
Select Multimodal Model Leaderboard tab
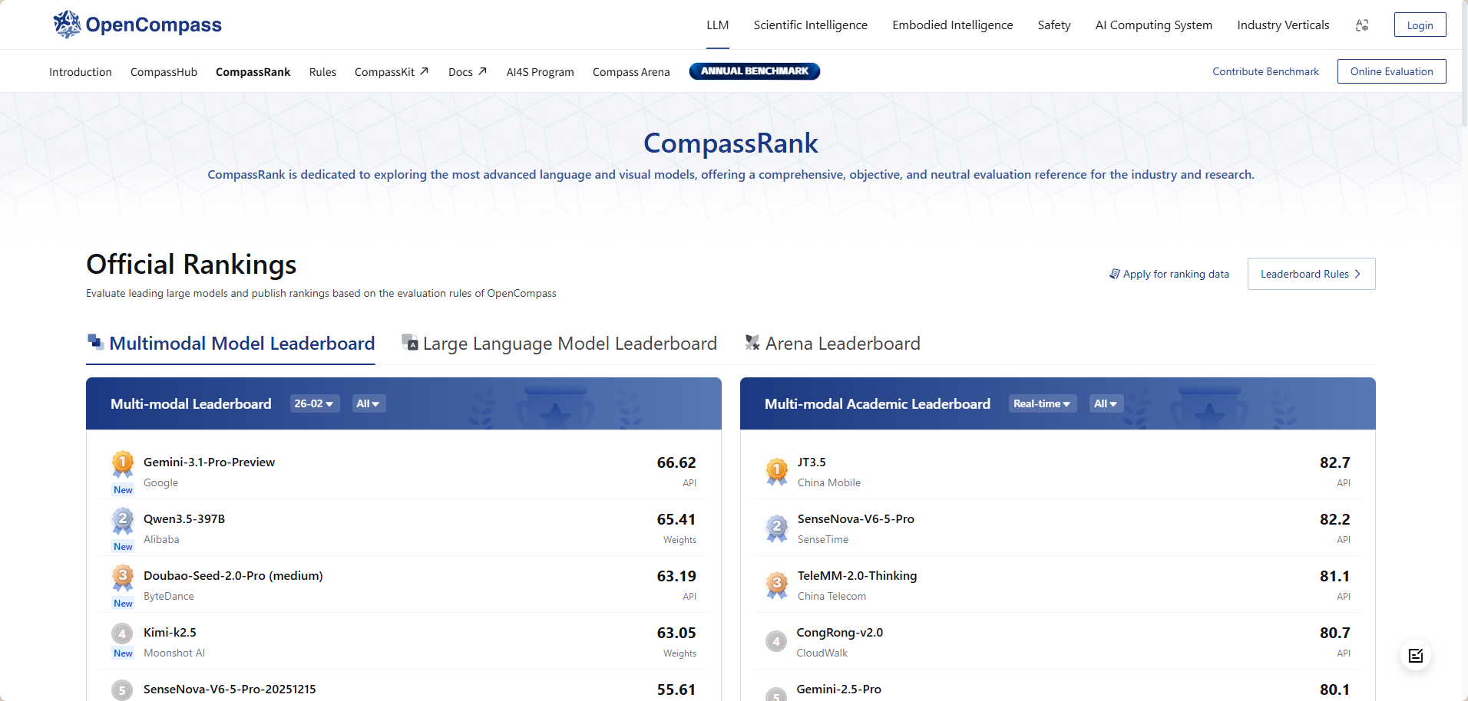tap(231, 344)
